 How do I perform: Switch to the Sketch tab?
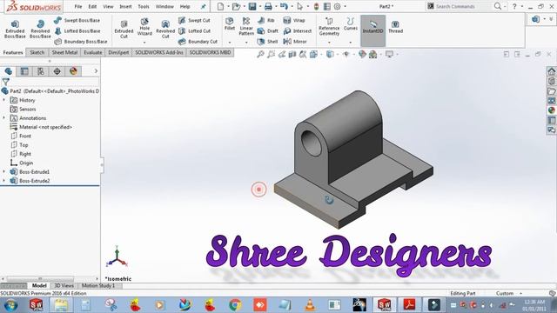[x=37, y=52]
